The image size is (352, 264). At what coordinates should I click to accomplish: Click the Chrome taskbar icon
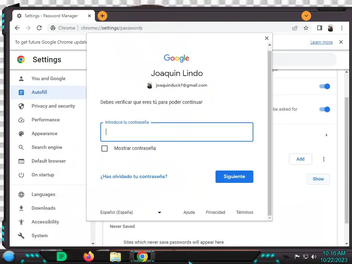click(142, 256)
